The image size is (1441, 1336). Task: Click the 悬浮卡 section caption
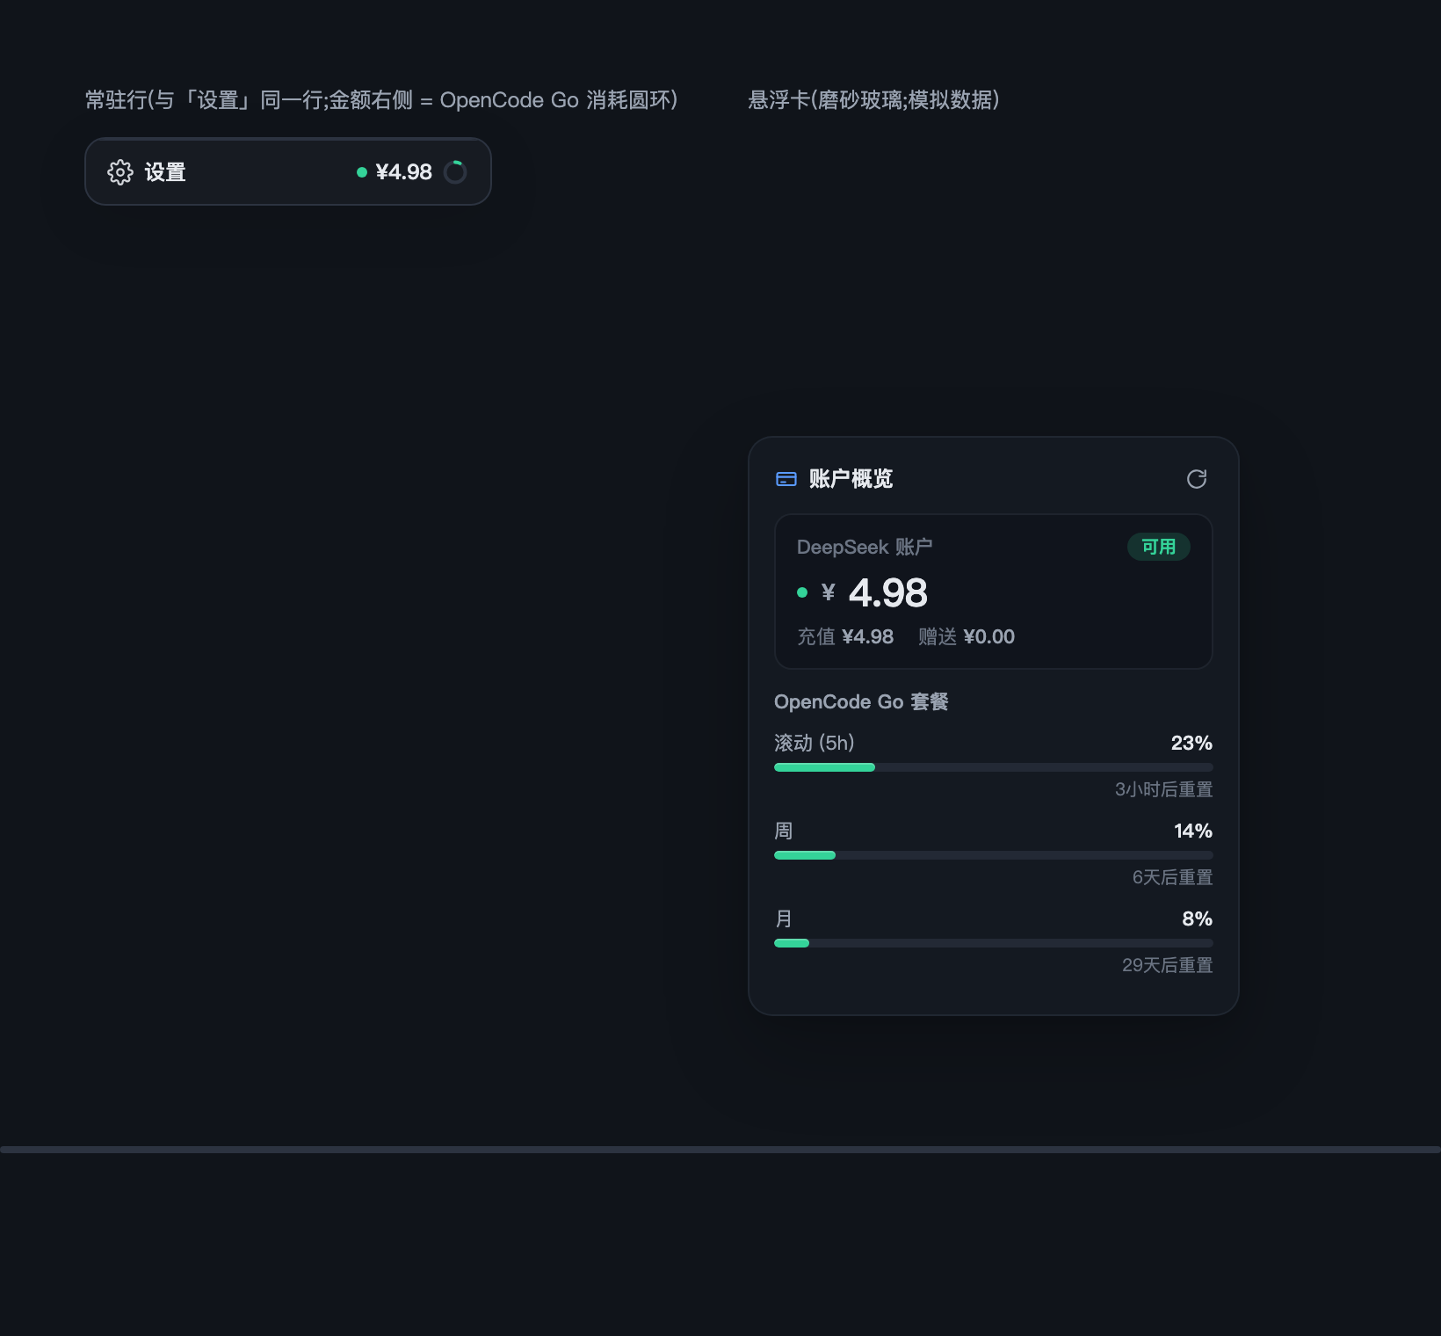click(873, 100)
